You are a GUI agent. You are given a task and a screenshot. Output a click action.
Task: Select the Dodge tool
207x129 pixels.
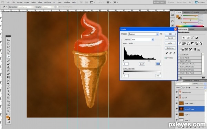pyautogui.click(x=8, y=84)
